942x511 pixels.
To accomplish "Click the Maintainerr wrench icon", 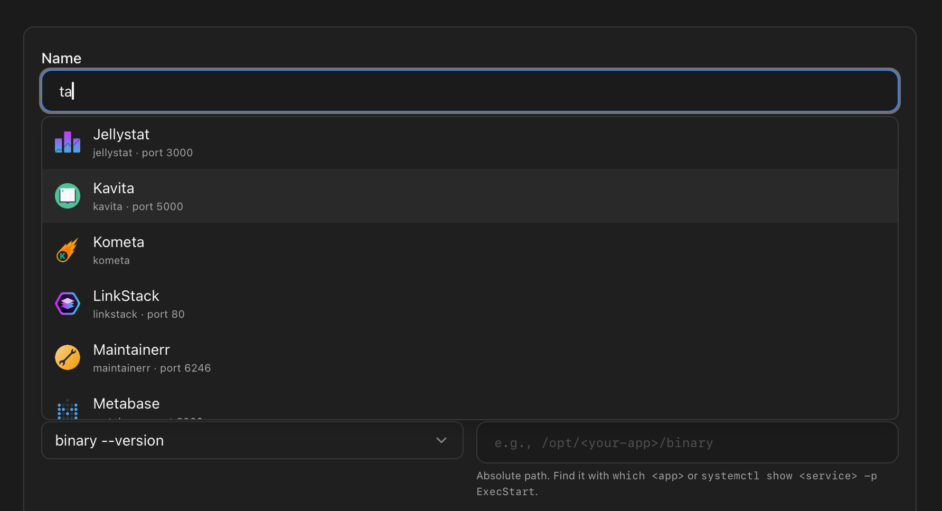I will coord(68,357).
